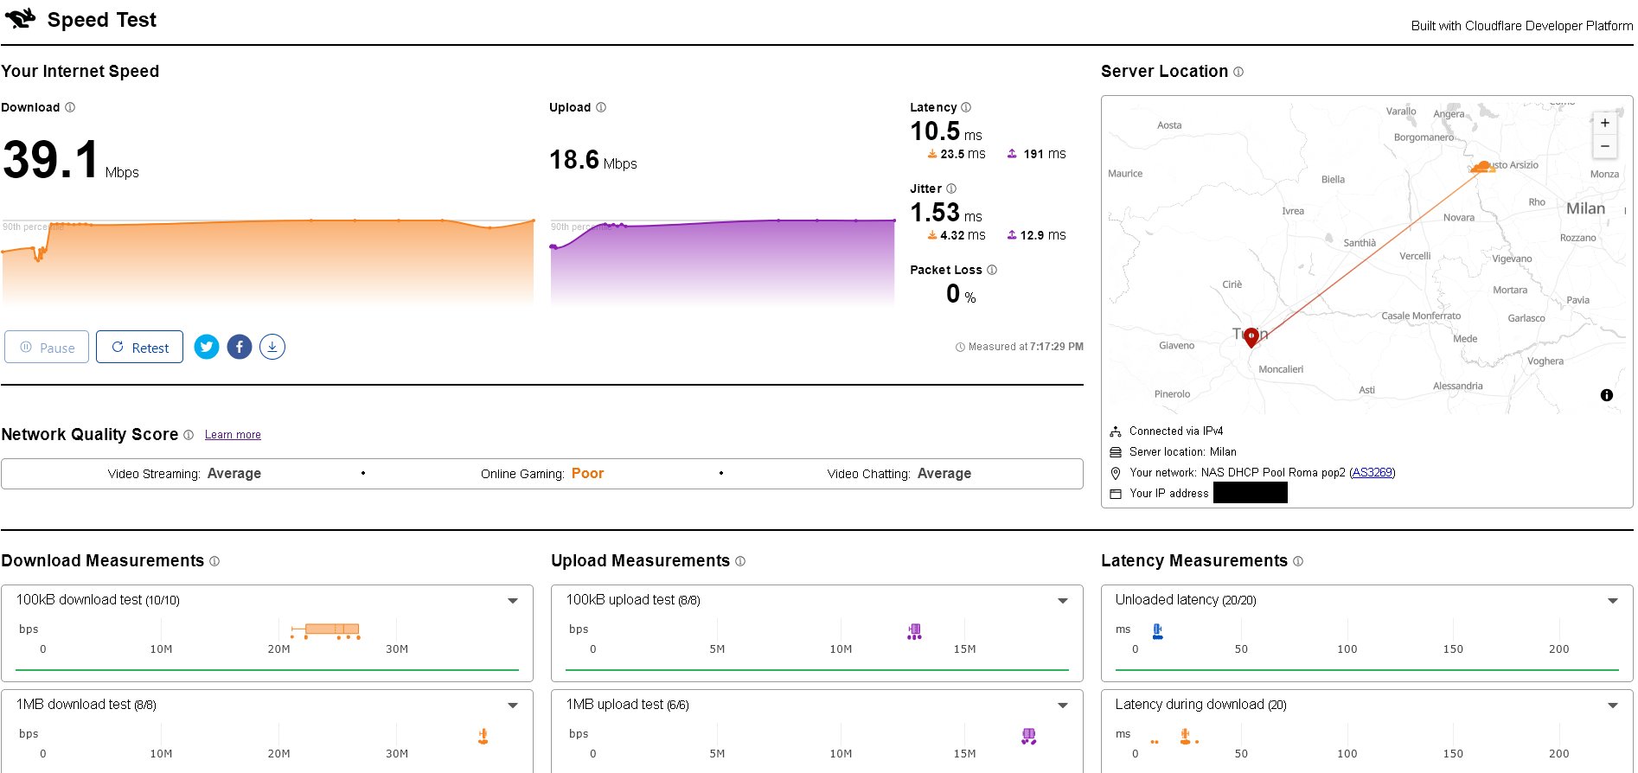The height and width of the screenshot is (773, 1638).
Task: Click the info icon beside Packet Loss
Action: coord(992,270)
